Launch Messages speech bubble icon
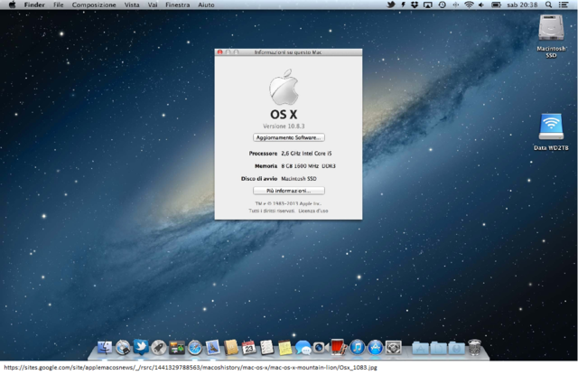Image resolution: width=578 pixels, height=375 pixels. (303, 347)
